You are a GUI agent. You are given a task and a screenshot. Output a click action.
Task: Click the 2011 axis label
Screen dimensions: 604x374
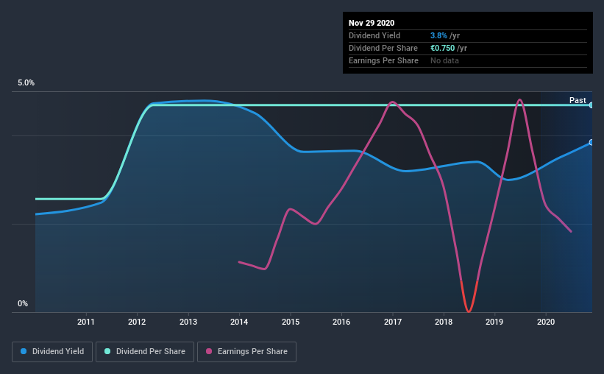(85, 322)
